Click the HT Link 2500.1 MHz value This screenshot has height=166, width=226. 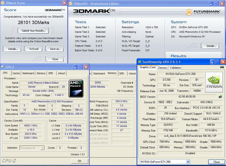point(30,138)
